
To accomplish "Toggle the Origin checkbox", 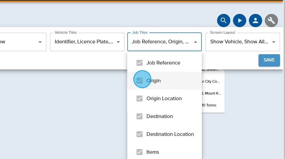I will (140, 81).
